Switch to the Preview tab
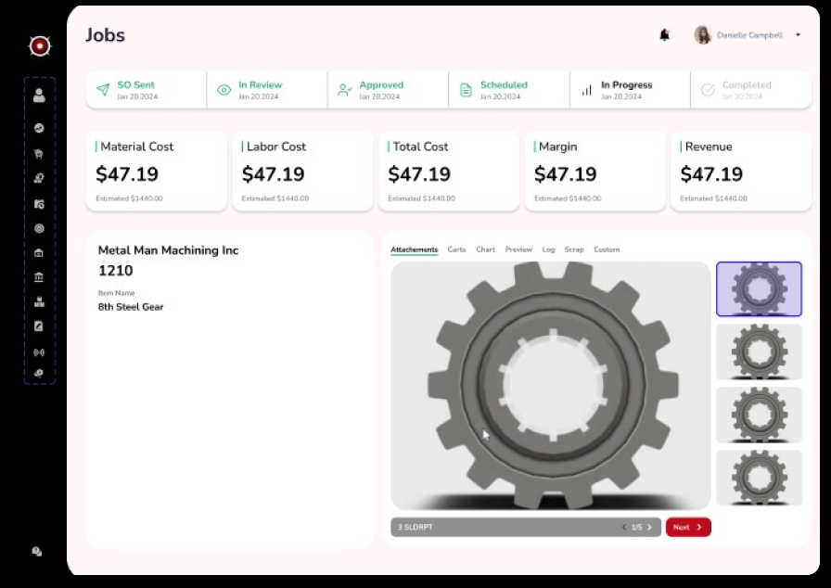 pyautogui.click(x=519, y=249)
